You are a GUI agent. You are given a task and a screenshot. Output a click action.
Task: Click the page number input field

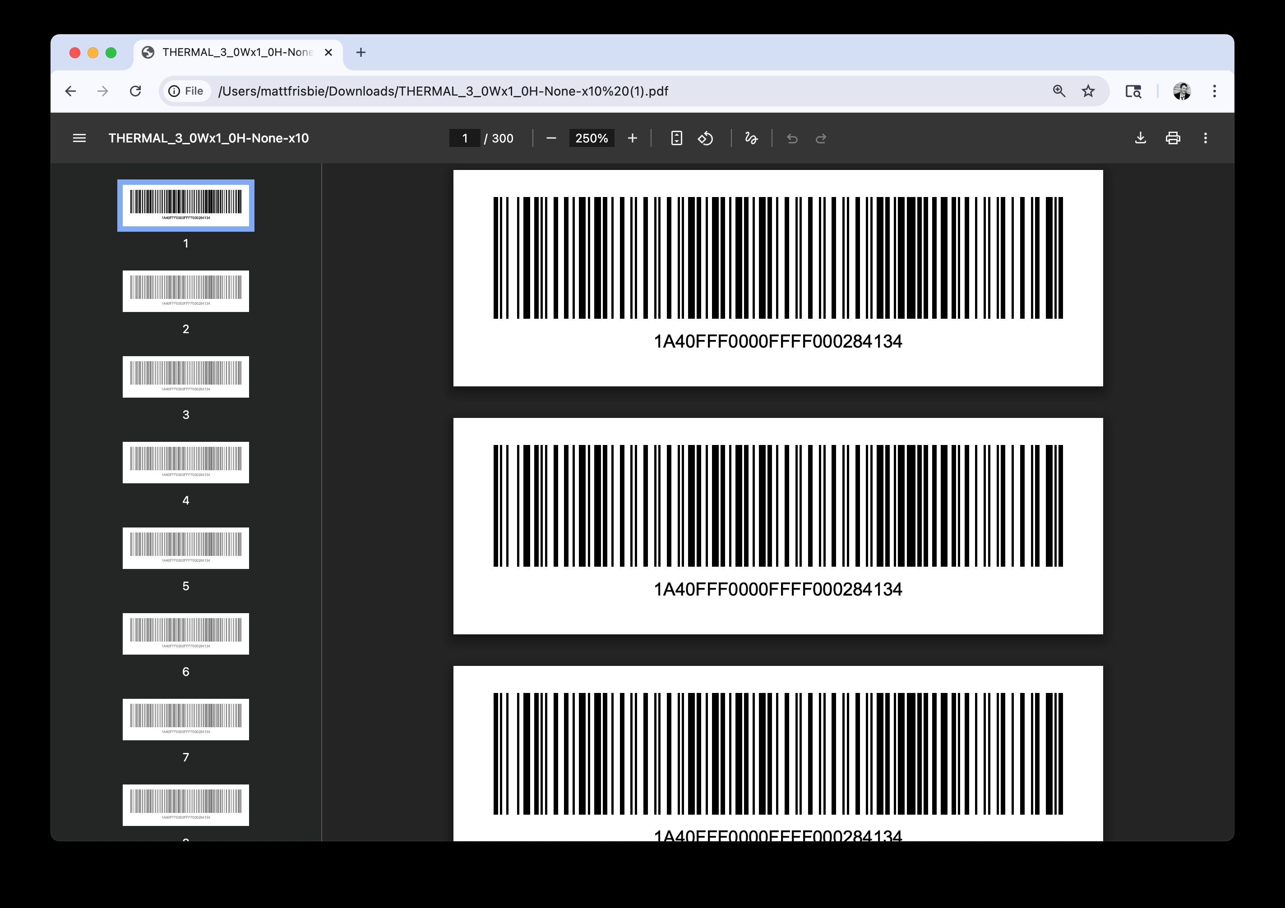[x=465, y=138]
